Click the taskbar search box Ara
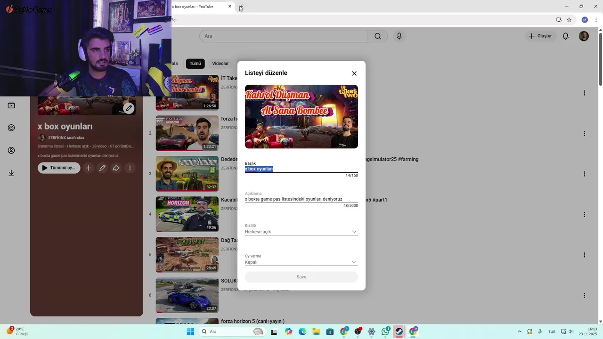 click(x=232, y=331)
